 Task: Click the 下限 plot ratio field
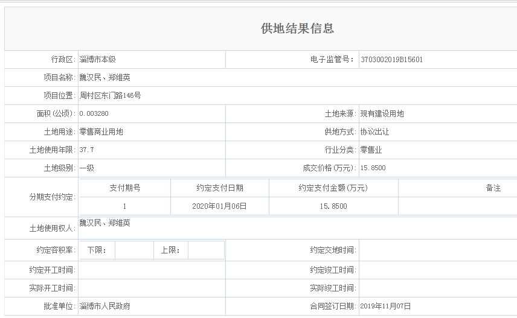pyautogui.click(x=134, y=250)
